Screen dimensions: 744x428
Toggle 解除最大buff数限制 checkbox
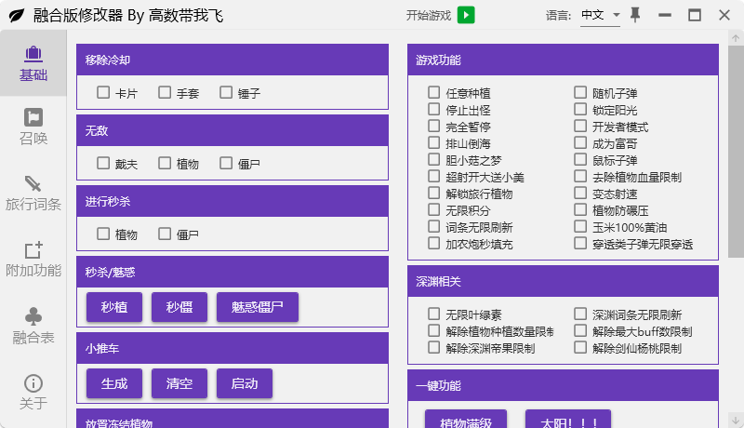coord(580,330)
